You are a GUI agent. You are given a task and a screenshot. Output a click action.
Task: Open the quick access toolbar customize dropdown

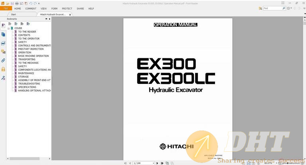coord(39,4)
